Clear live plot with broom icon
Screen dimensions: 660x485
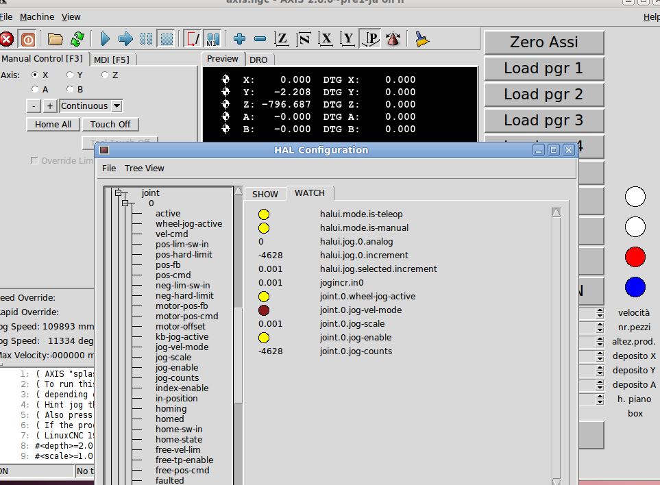(421, 40)
